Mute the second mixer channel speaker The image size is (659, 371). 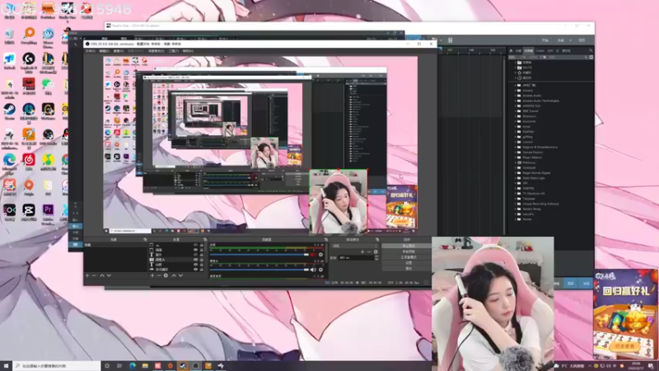coord(313,270)
